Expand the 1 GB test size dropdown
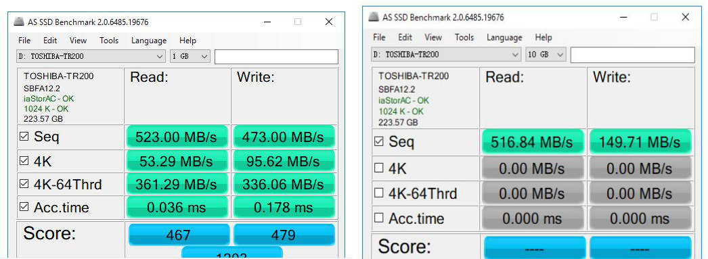 tap(190, 56)
